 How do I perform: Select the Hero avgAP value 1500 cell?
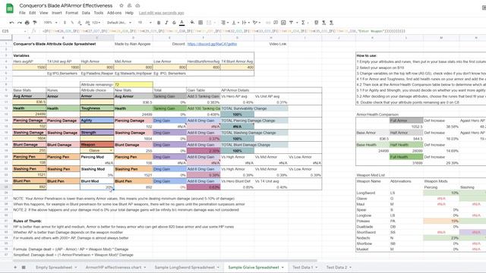point(29,67)
